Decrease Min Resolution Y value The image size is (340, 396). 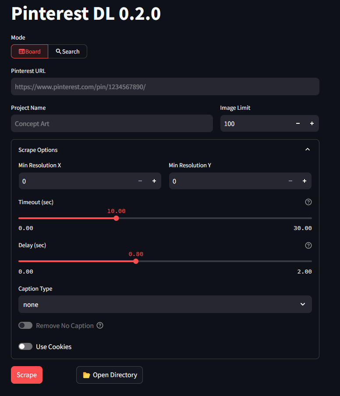[x=290, y=181]
